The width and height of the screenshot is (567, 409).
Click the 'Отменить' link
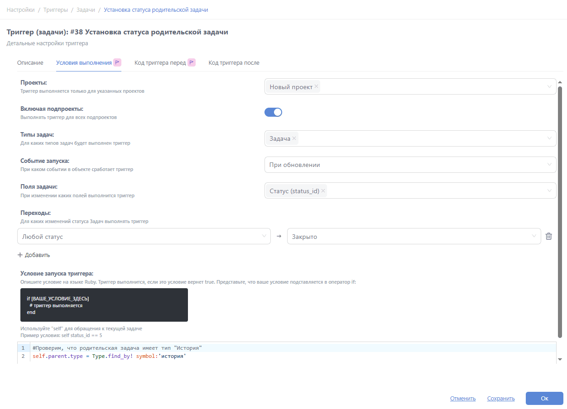(463, 399)
